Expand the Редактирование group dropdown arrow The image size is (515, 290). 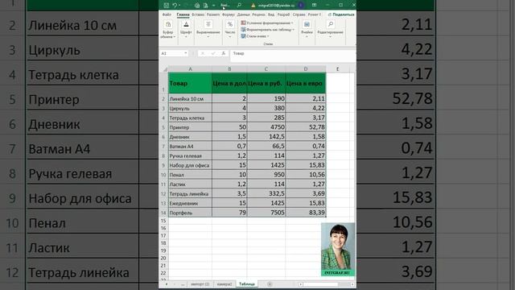click(x=331, y=37)
